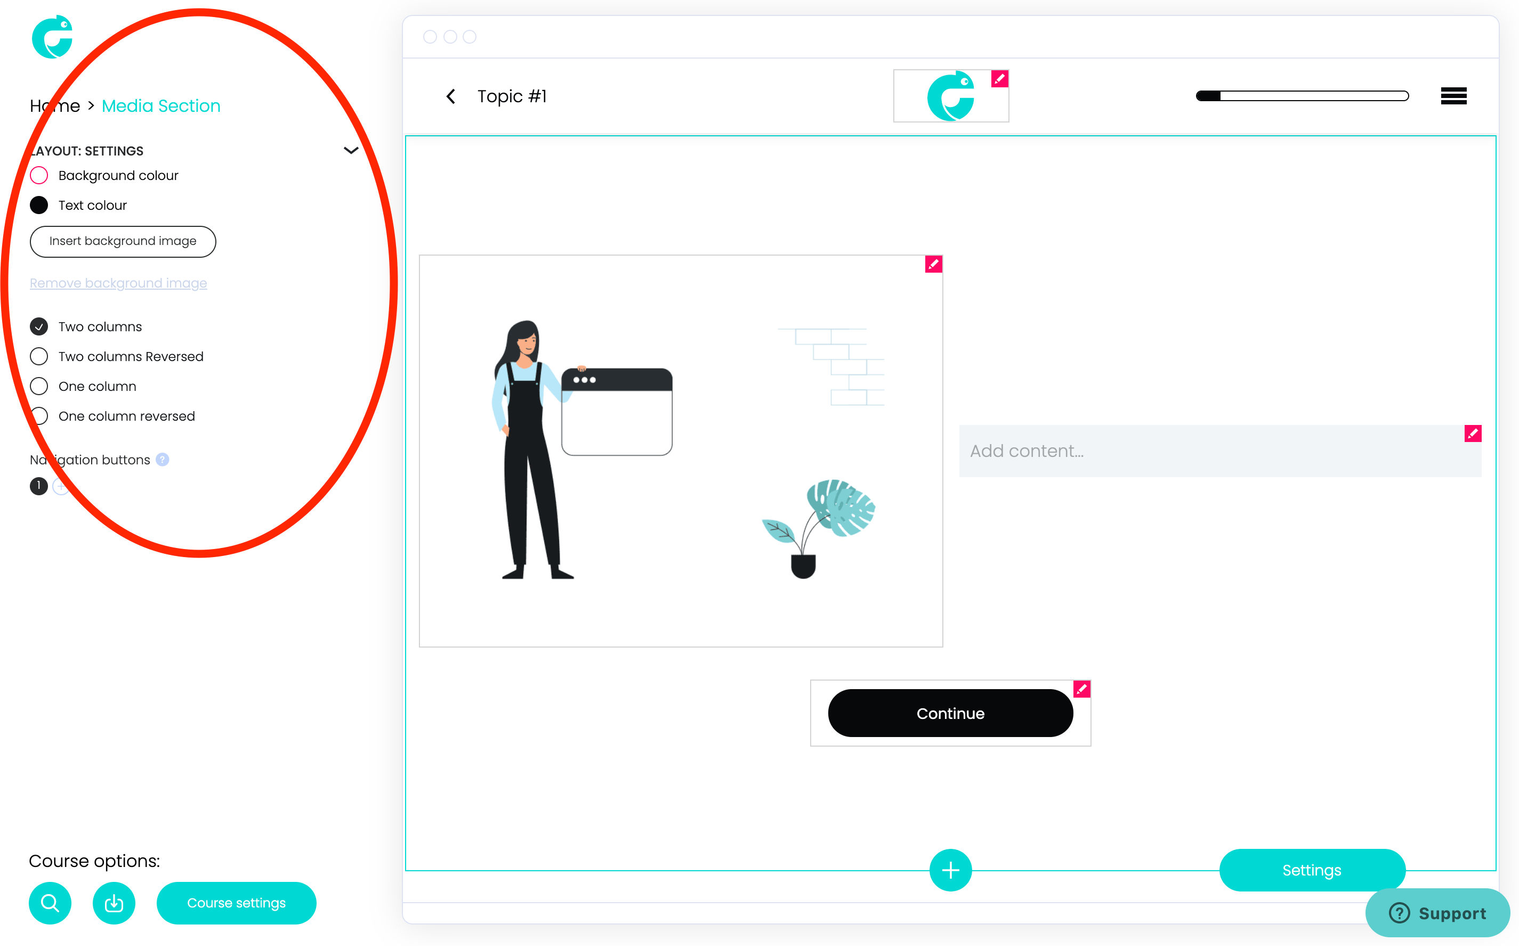Click the edit pencil on the illustration image

(x=933, y=264)
